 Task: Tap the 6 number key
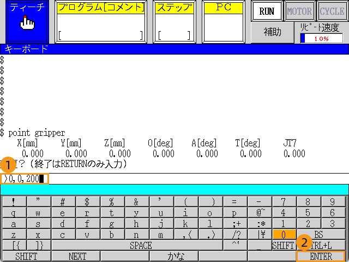333,213
